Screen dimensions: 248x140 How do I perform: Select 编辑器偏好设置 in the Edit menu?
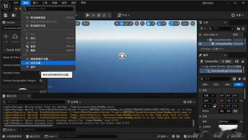(x=48, y=59)
